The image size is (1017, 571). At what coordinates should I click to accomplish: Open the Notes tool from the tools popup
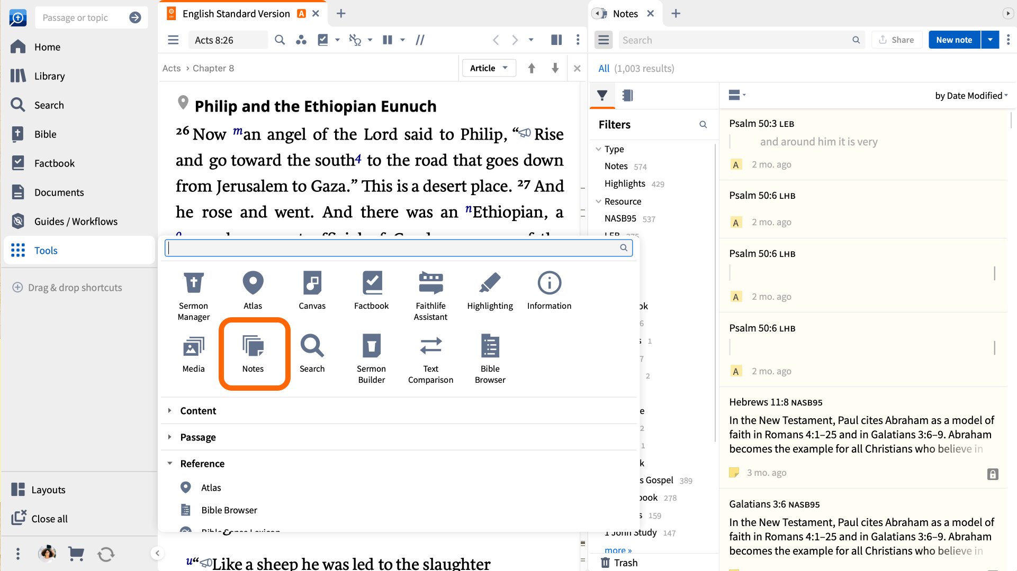[254, 353]
